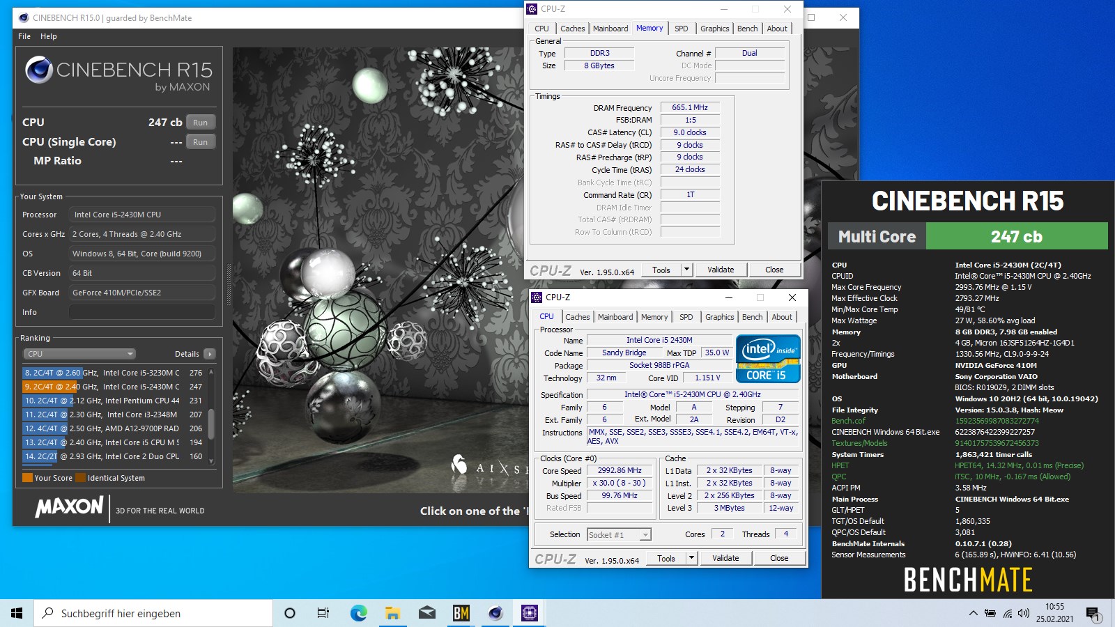Open the File menu in Cinebench
1115x627 pixels.
coord(24,36)
